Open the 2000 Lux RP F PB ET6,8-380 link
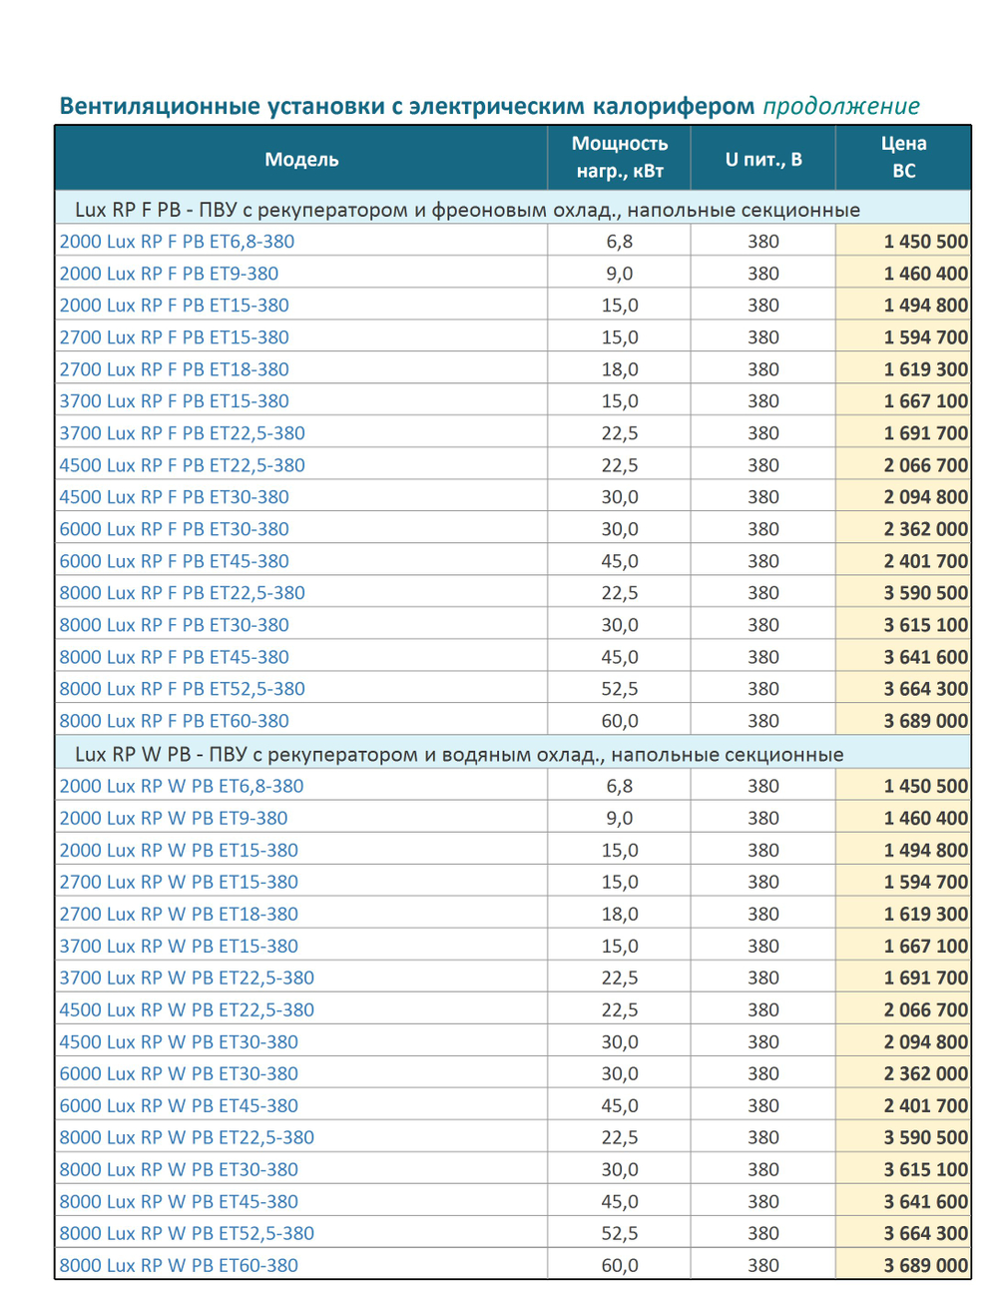The width and height of the screenshot is (998, 1306). click(x=177, y=242)
